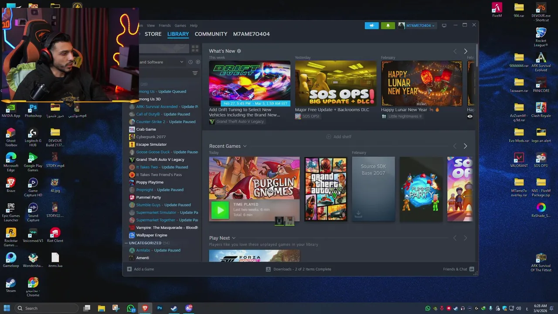Go to next What's New items arrow

(x=465, y=51)
